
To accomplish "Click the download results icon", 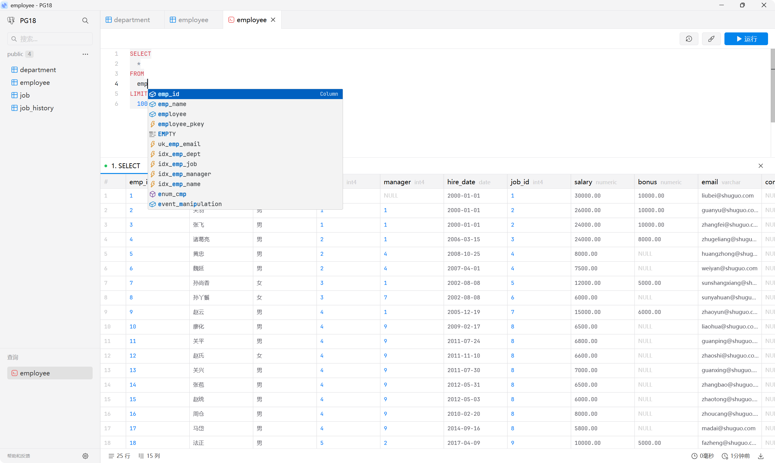I will (x=761, y=456).
